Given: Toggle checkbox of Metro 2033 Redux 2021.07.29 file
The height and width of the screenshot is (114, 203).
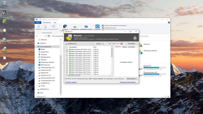Looking at the screenshot, I should [x=67, y=72].
